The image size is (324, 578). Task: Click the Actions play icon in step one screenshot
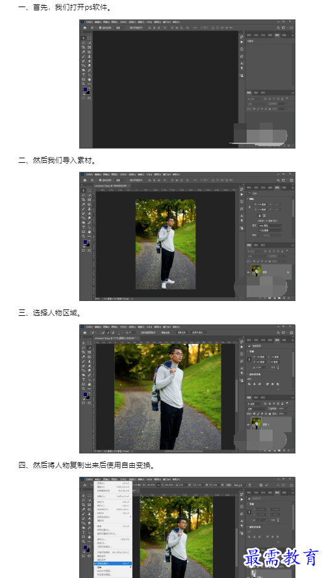242,42
